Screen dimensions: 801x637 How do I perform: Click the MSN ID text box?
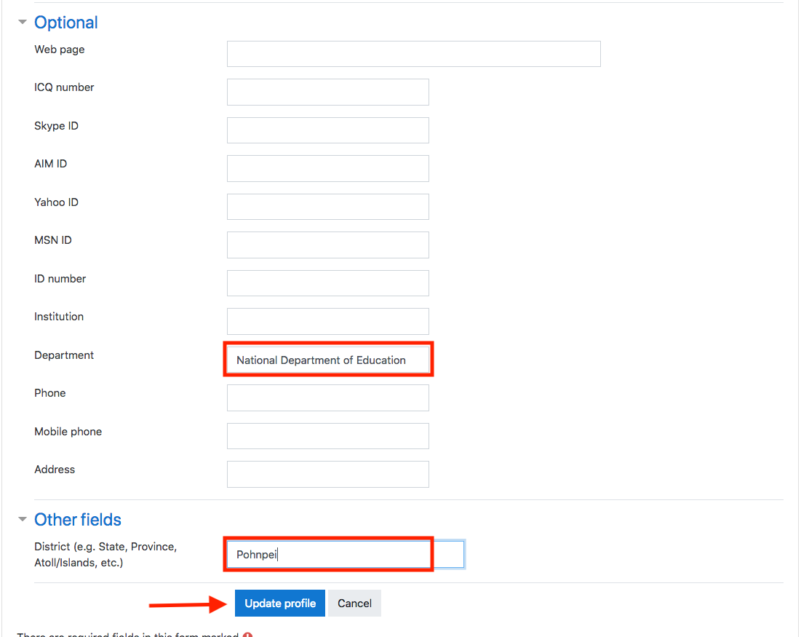[x=328, y=245]
